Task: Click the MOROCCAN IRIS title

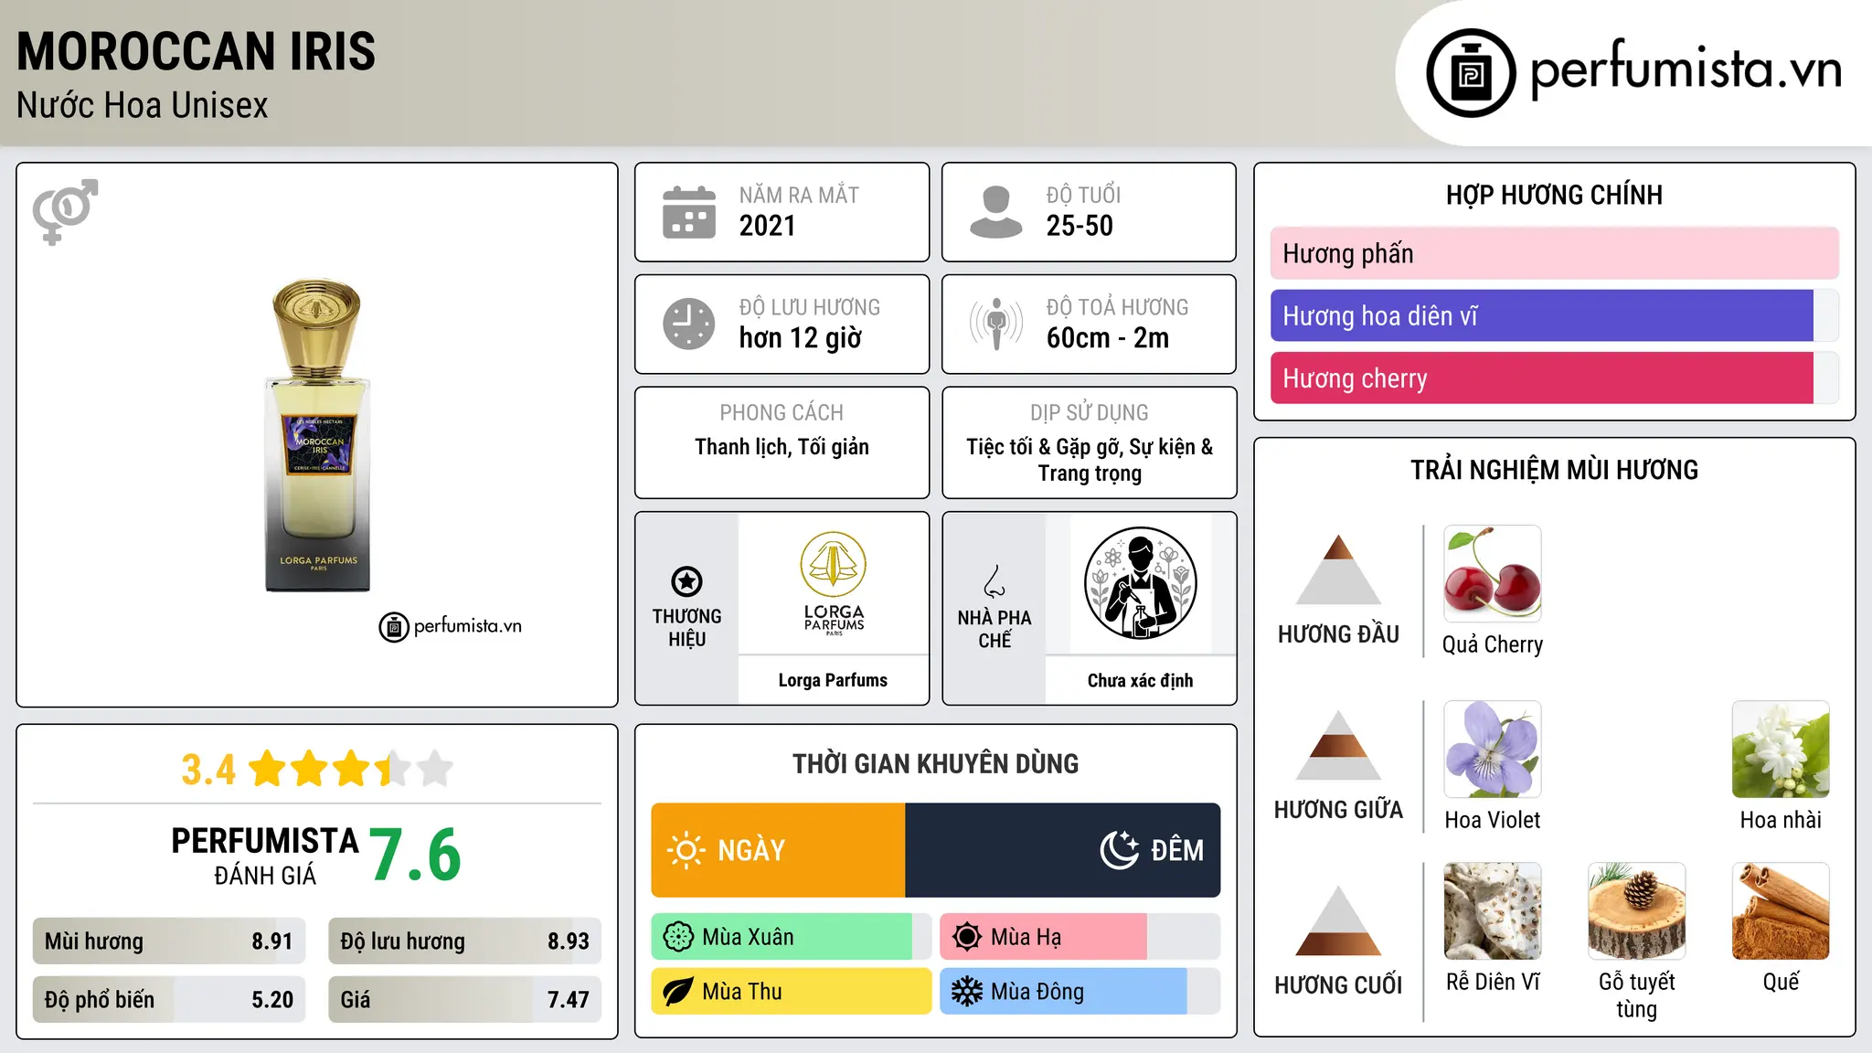Action: click(x=197, y=51)
